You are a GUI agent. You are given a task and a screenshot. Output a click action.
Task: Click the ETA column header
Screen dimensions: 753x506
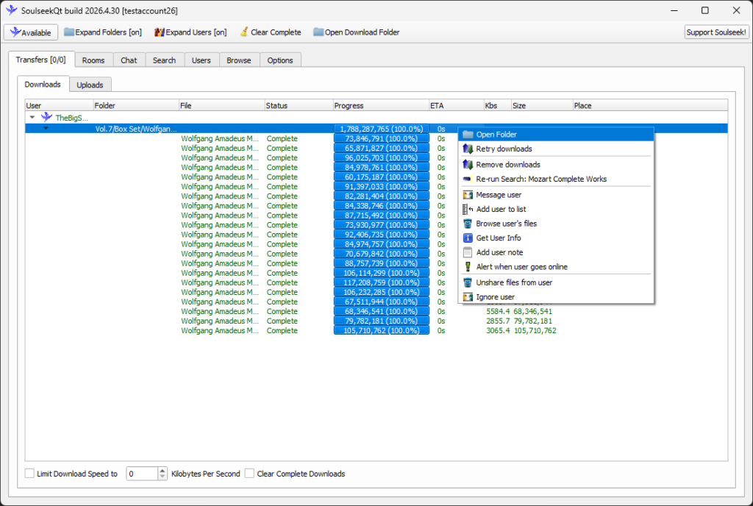click(x=456, y=106)
